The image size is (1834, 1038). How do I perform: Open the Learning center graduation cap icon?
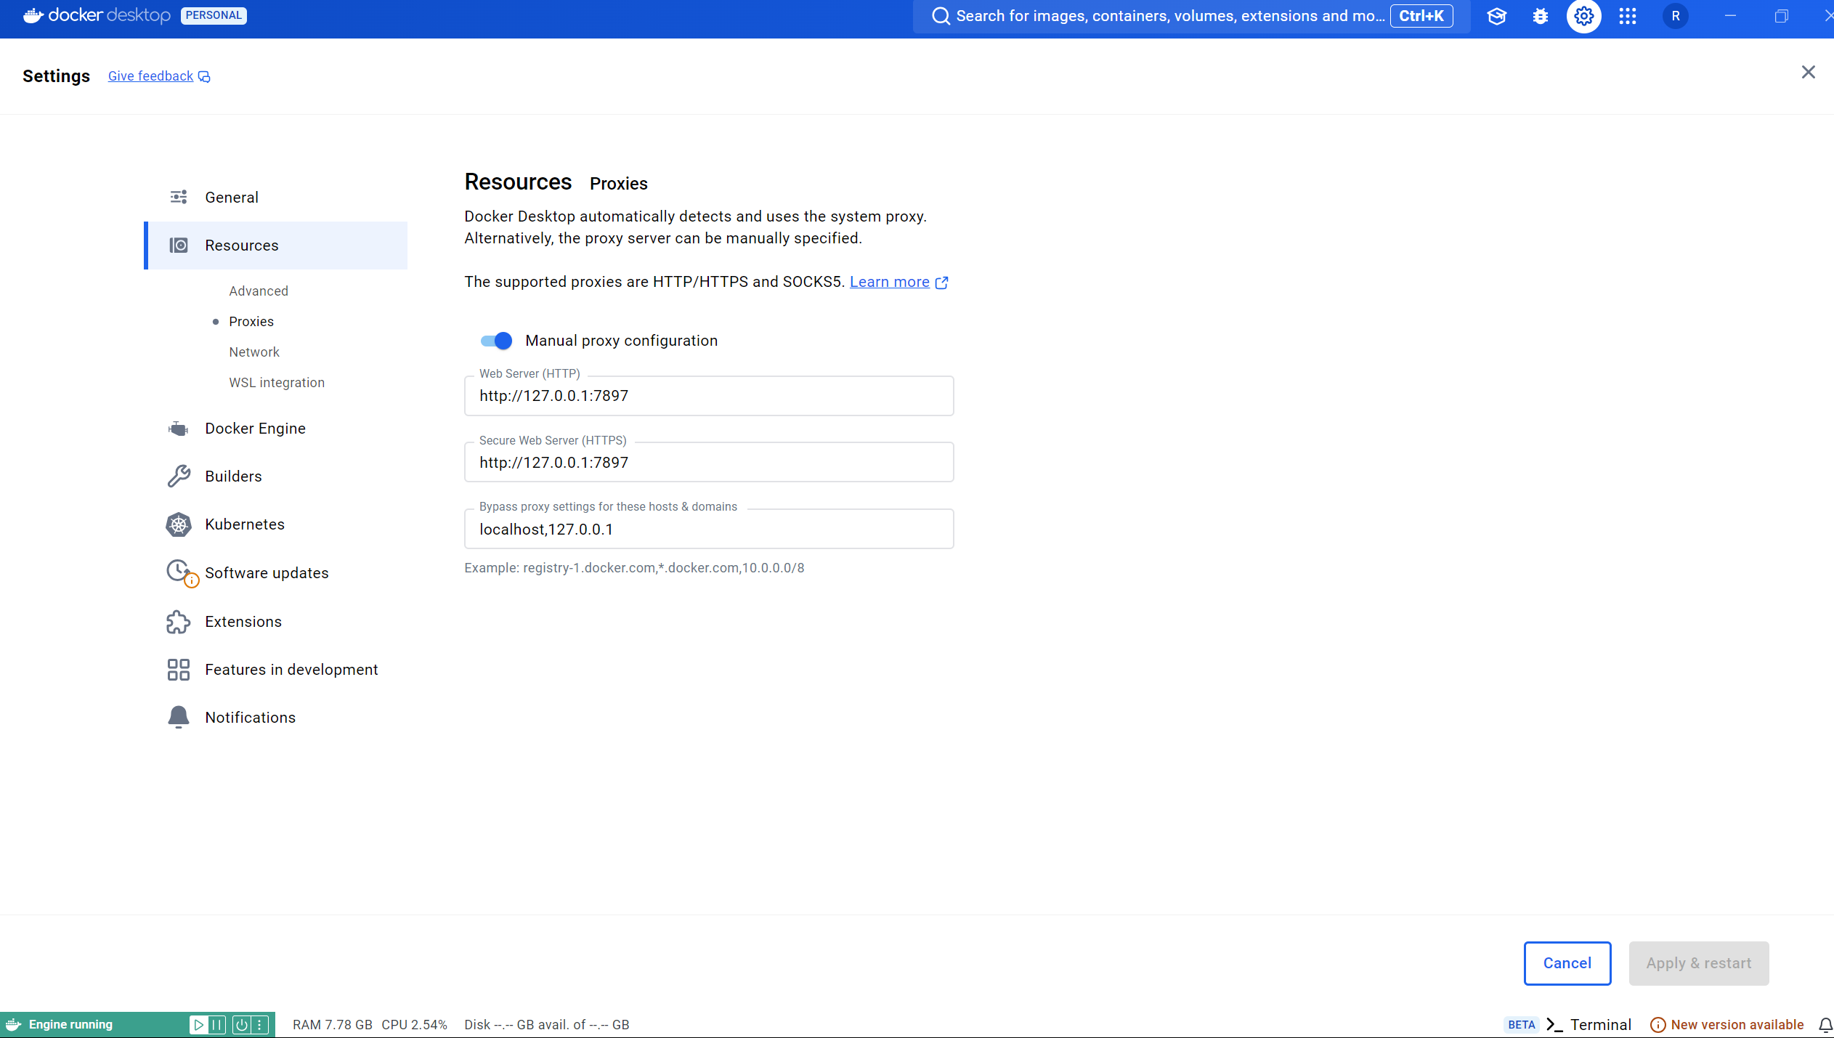pos(1496,16)
